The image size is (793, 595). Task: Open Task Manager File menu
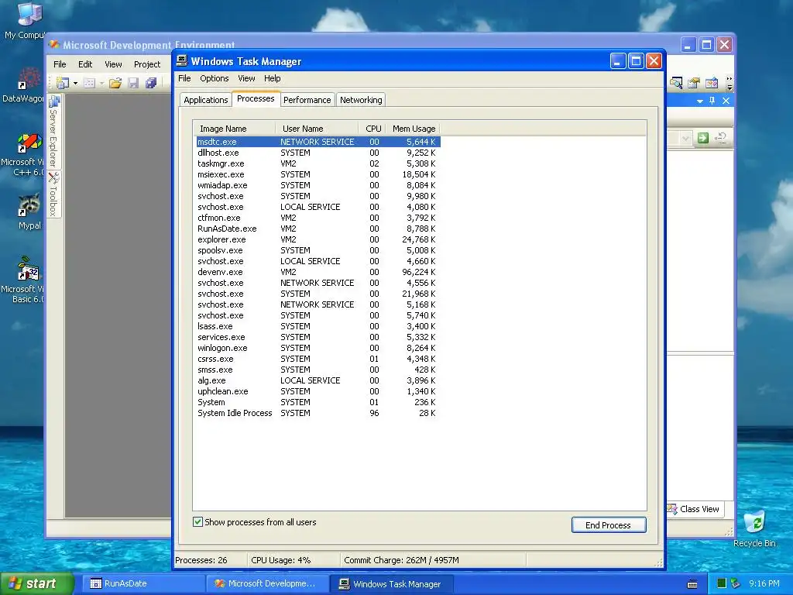(x=184, y=78)
